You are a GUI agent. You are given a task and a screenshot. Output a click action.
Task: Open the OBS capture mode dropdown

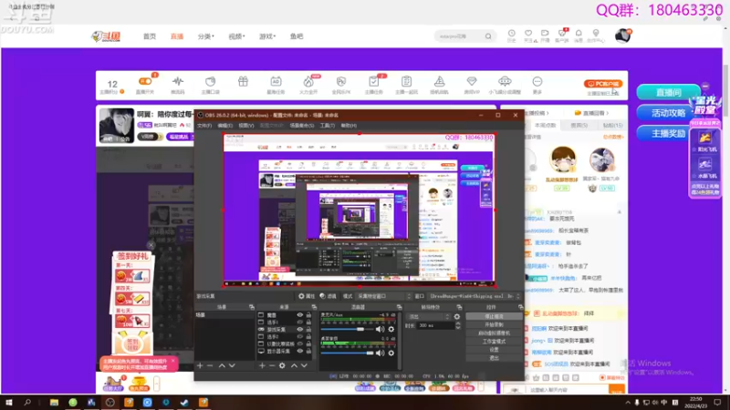[x=384, y=296]
